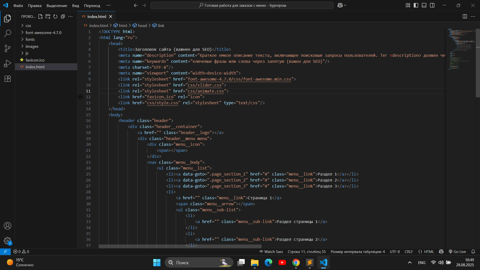Toggle the bottom panel visibility
The image size is (480, 270).
click(424, 5)
